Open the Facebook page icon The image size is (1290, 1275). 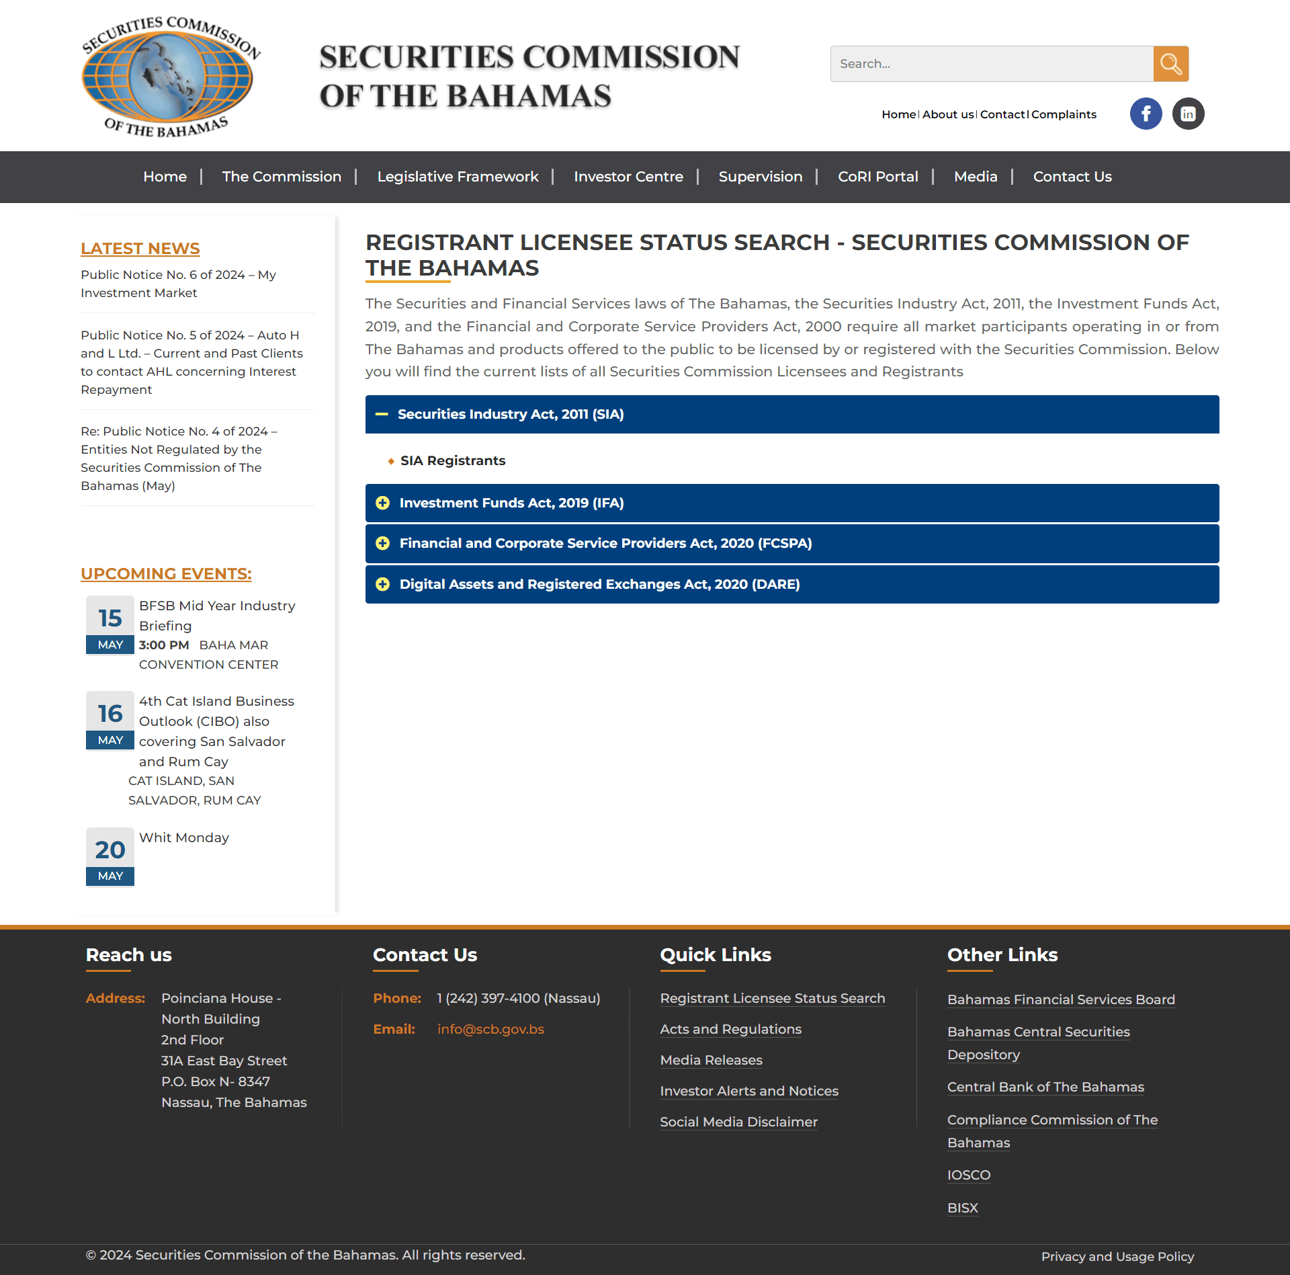[x=1146, y=114]
